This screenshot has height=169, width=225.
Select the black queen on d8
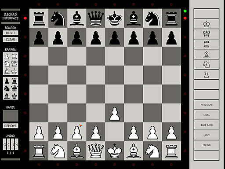point(96,18)
